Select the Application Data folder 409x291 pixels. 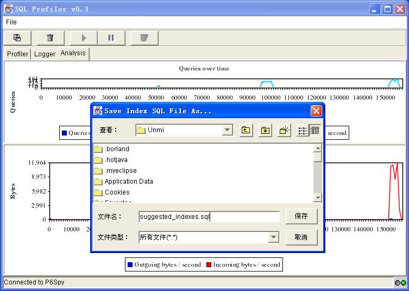128,182
